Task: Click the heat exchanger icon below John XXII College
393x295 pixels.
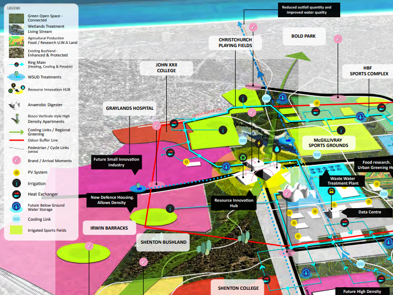Action: pos(174,123)
